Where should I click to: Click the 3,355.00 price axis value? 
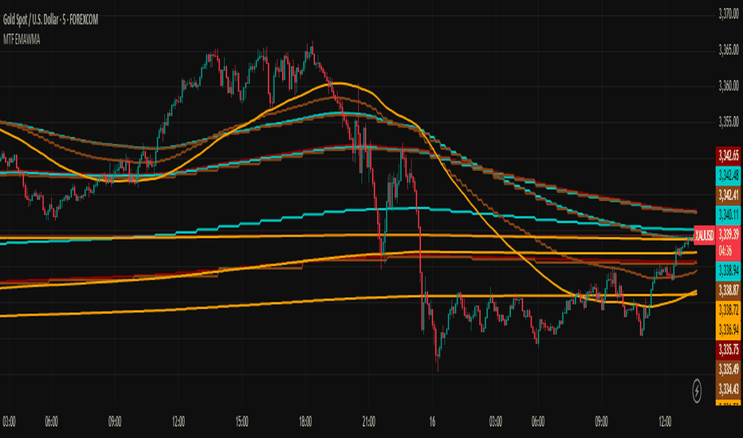[x=729, y=122]
